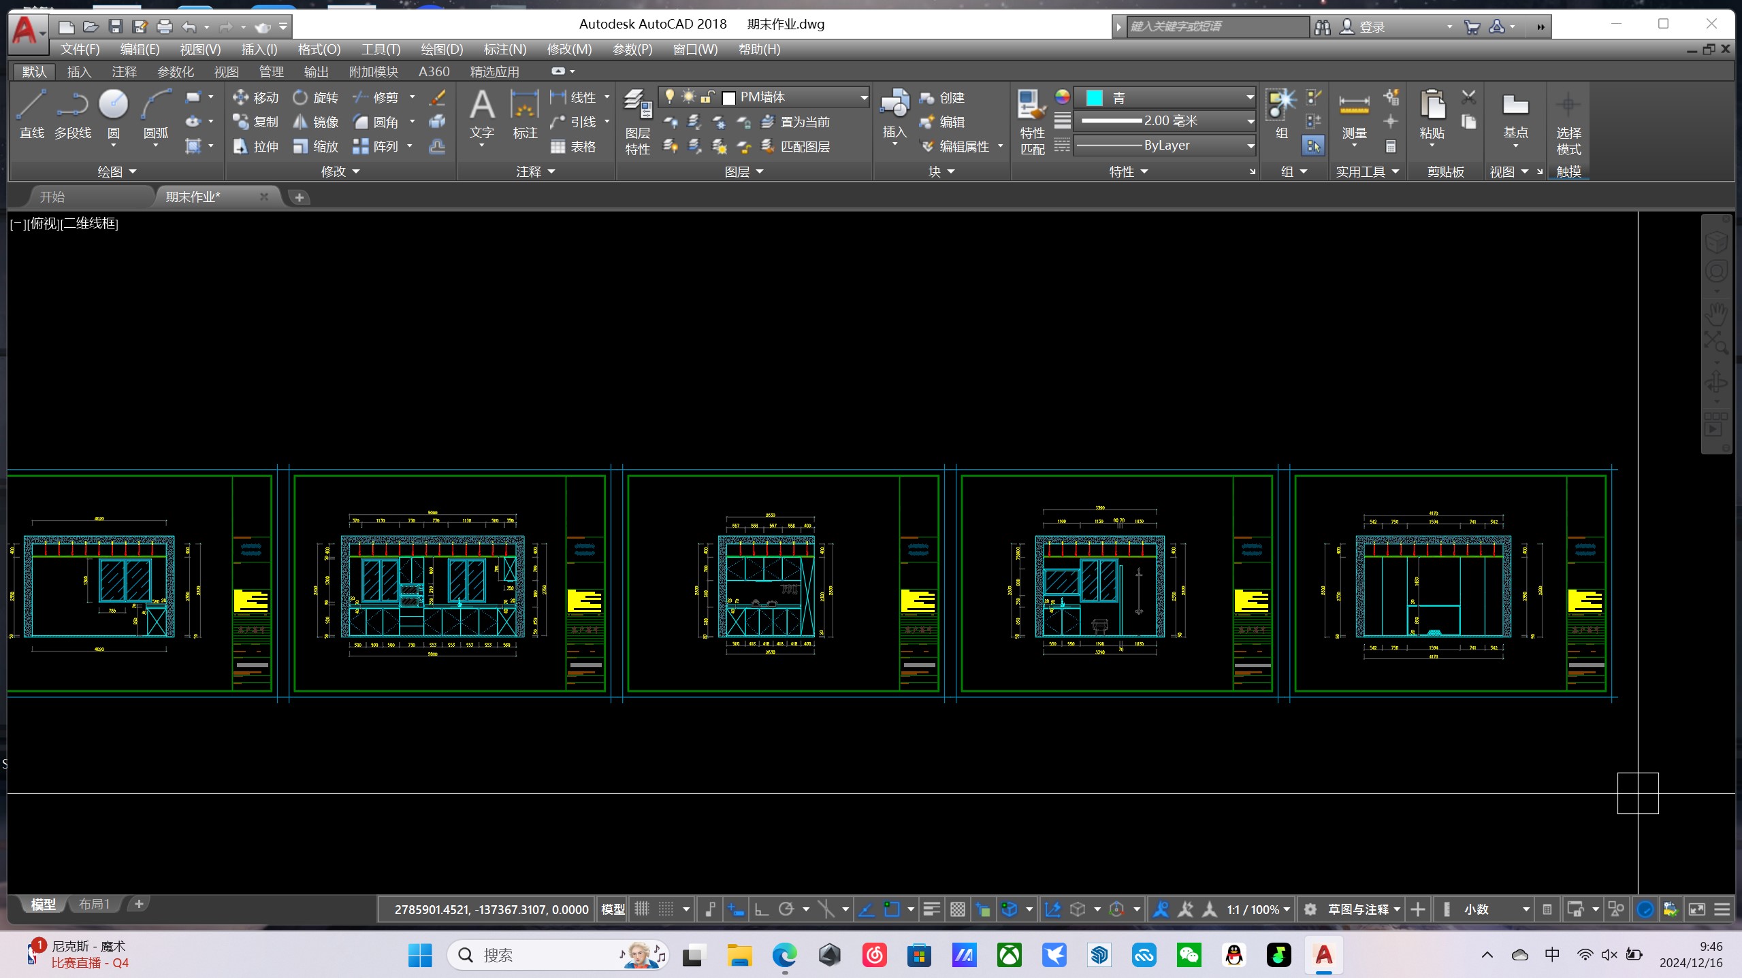Select the 镜像 (Mirror) tool
The image size is (1742, 978).
click(x=316, y=122)
